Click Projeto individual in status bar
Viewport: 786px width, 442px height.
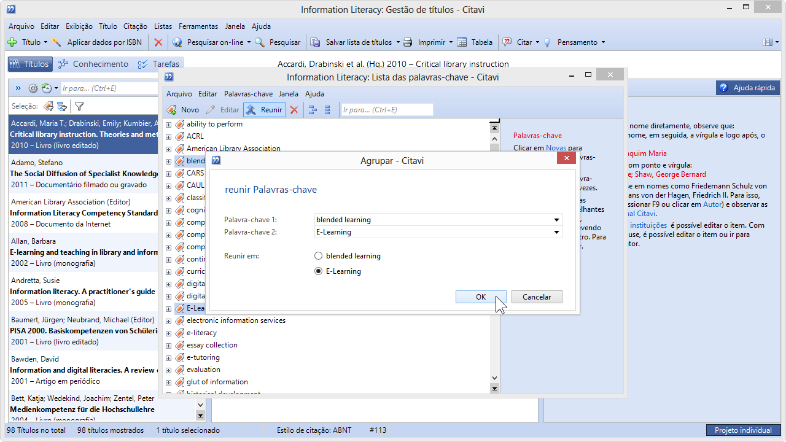pos(743,430)
